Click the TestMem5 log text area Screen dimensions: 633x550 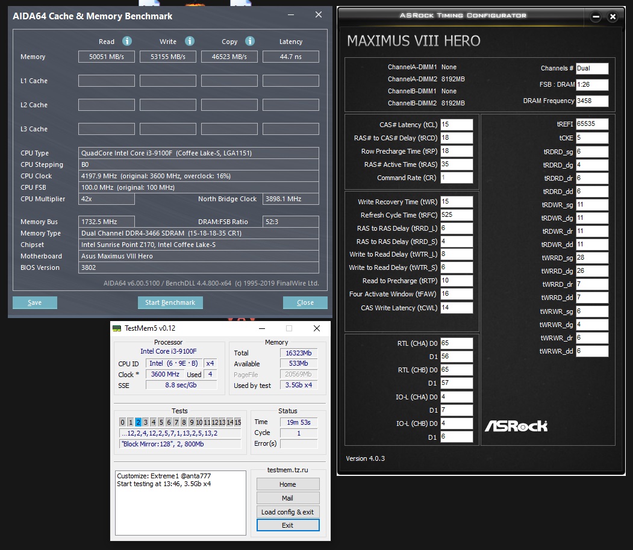[x=181, y=503]
